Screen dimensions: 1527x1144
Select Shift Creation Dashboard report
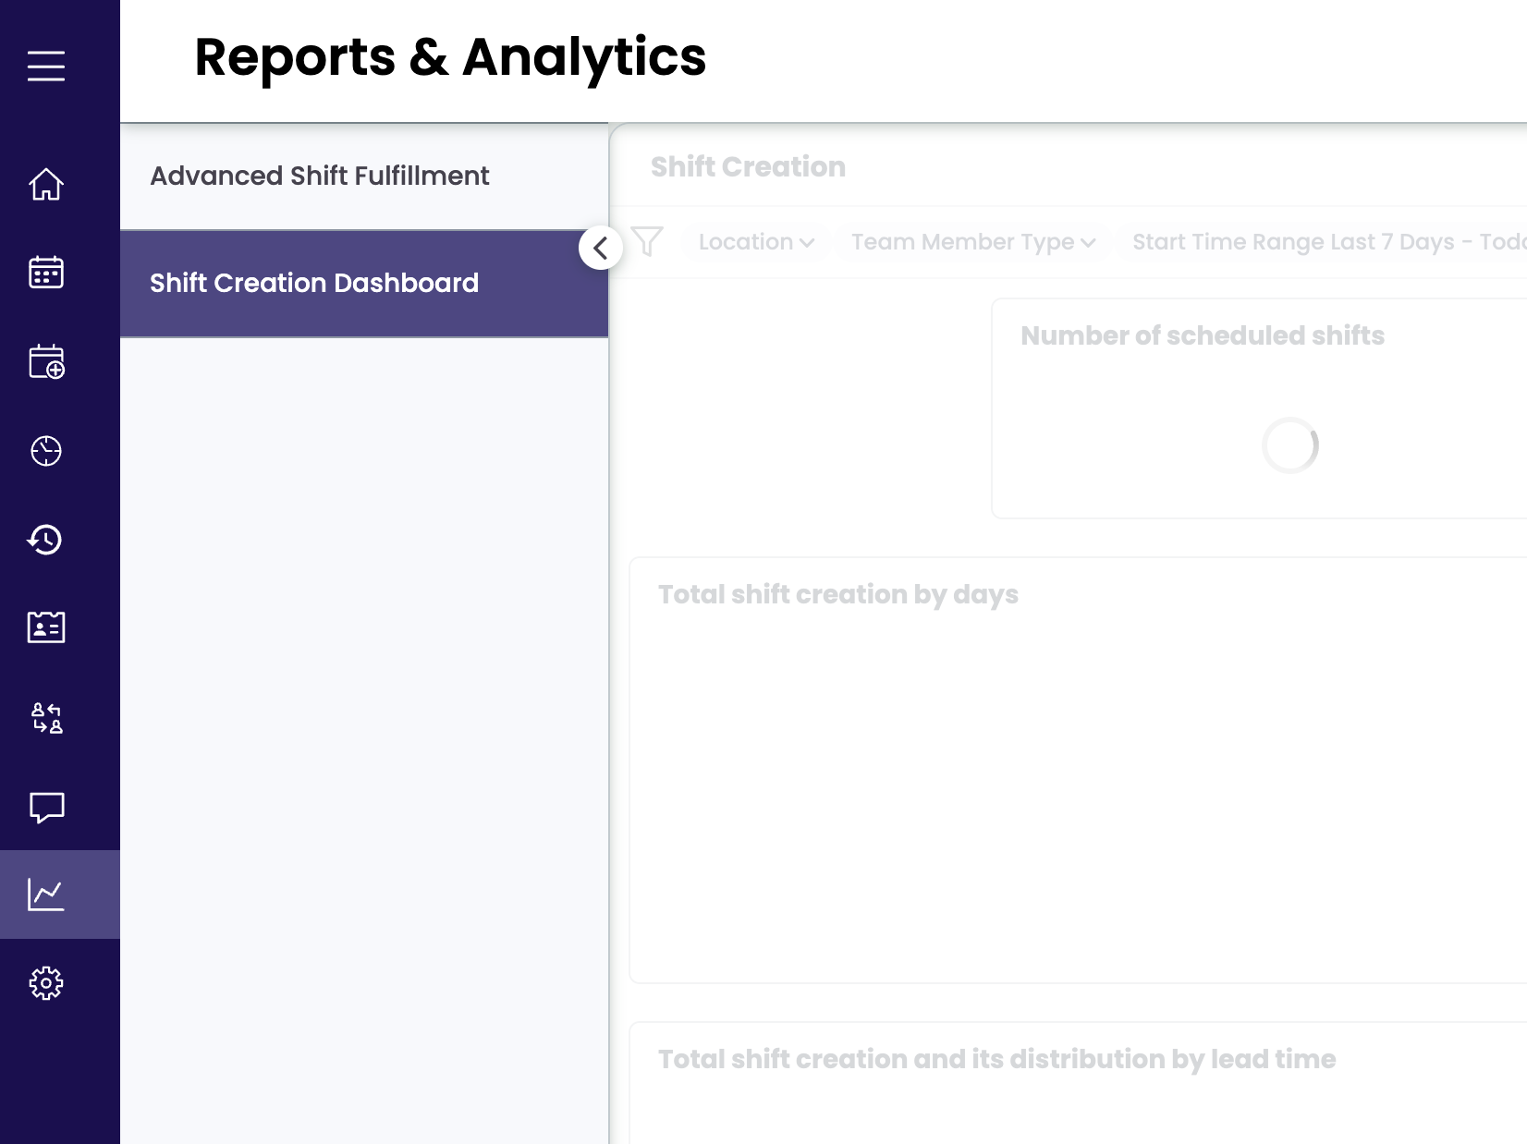[x=314, y=283]
